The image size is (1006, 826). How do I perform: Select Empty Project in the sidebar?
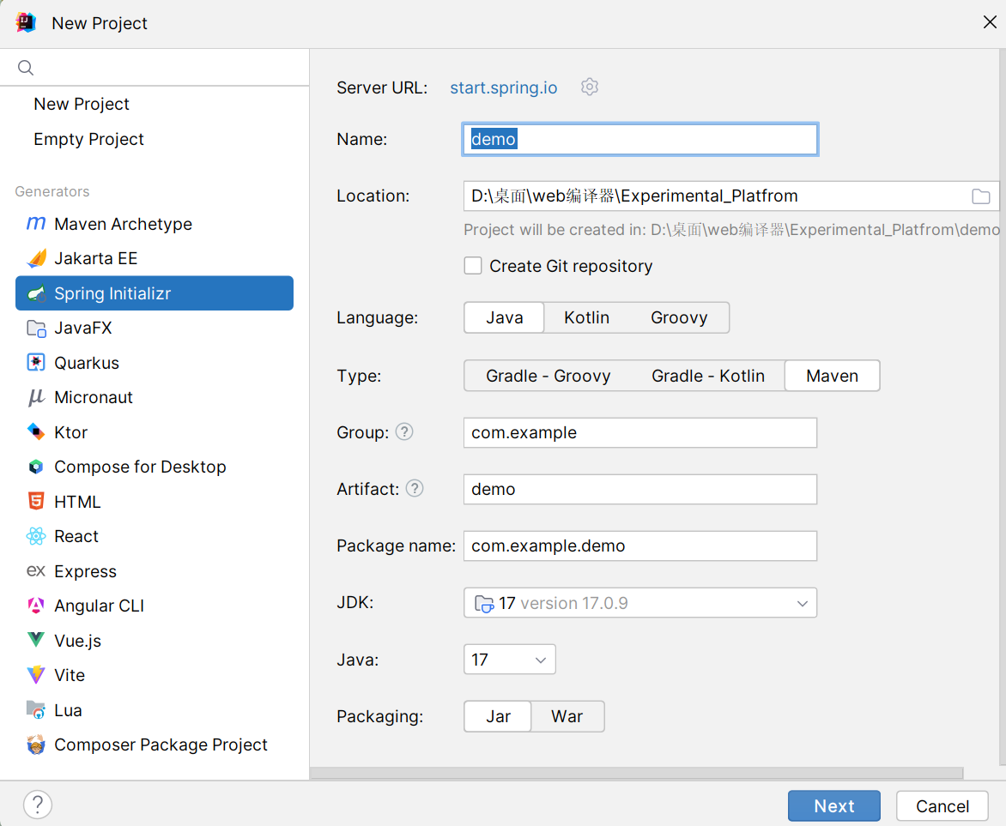point(88,139)
